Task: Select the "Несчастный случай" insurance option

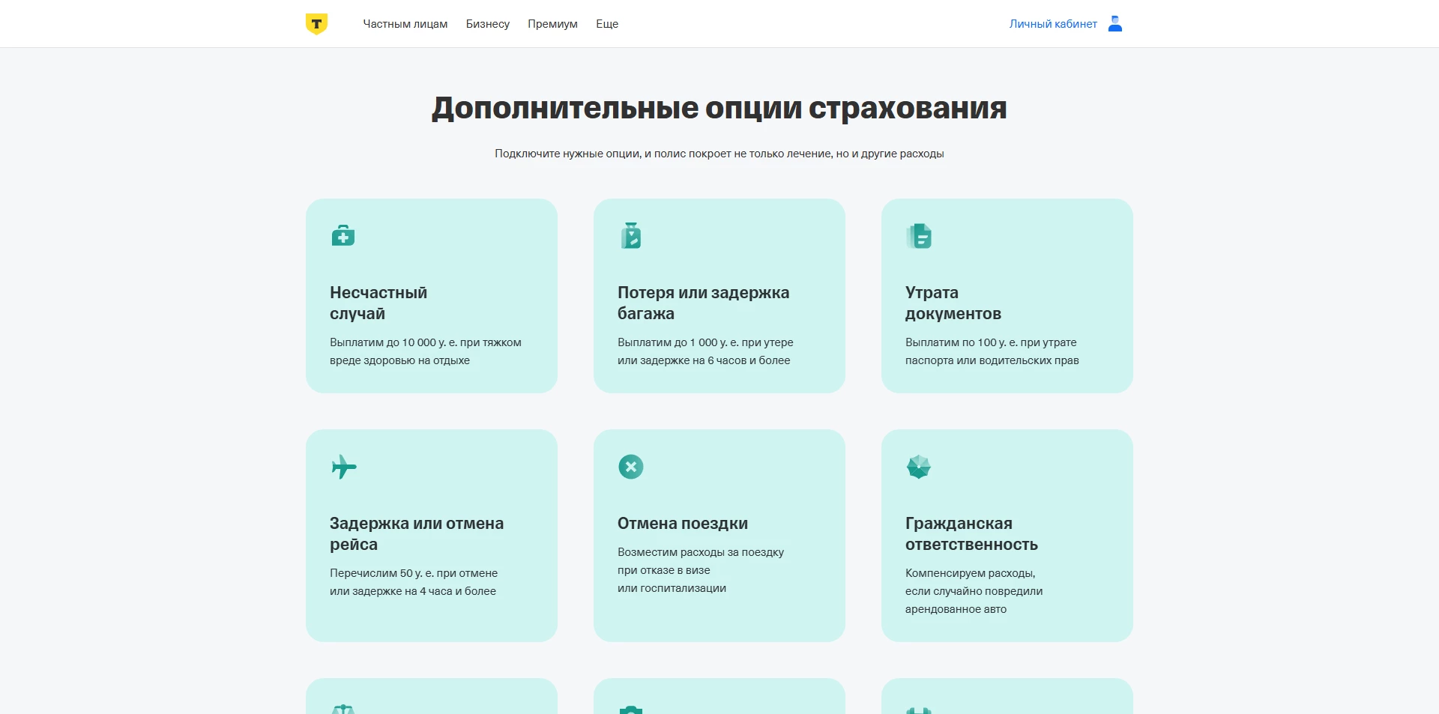Action: click(x=431, y=296)
